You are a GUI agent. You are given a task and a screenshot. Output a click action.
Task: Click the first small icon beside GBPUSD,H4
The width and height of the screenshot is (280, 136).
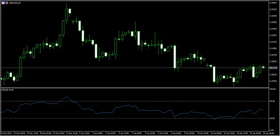point(3,3)
